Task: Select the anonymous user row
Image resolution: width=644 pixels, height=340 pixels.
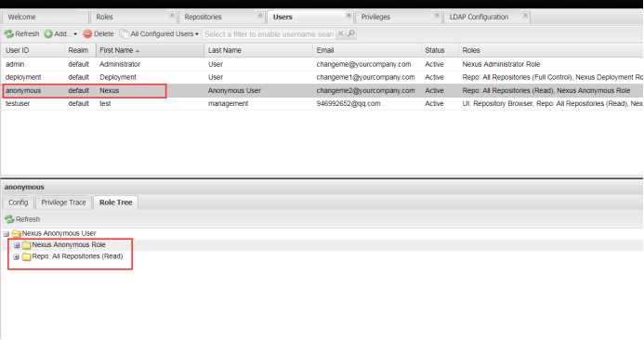Action: [322, 90]
